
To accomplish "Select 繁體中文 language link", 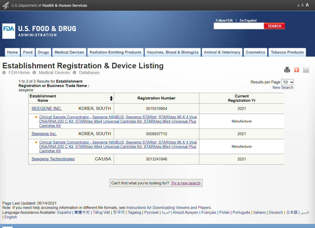I will (x=82, y=212).
